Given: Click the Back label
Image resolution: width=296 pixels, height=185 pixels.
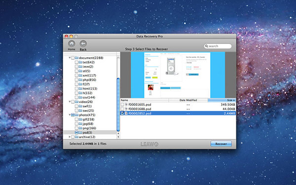Looking at the screenshot, I should (x=83, y=49).
